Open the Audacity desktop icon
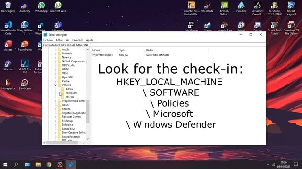Viewport: 302px width, 169px height. pos(25,7)
